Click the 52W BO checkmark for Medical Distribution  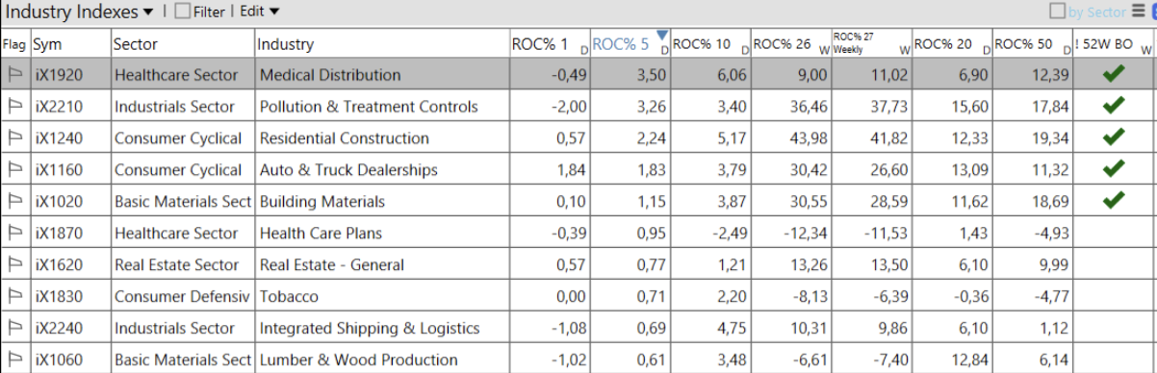point(1114,74)
